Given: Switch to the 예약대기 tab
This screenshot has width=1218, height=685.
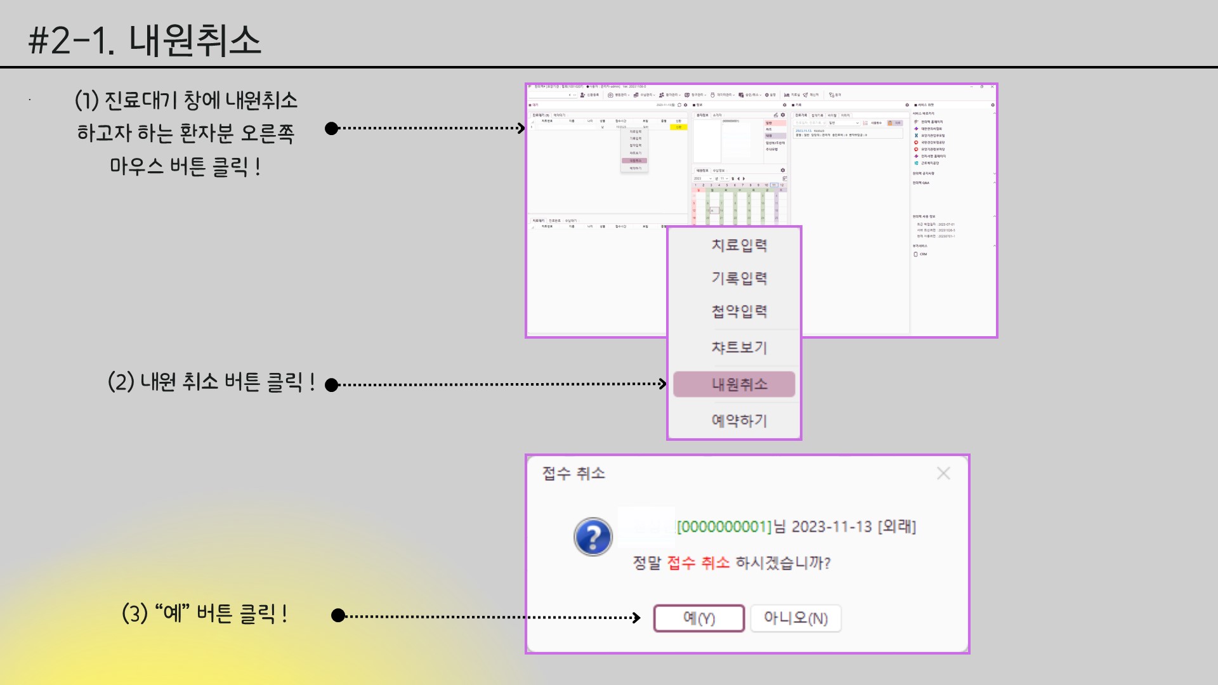Looking at the screenshot, I should coord(560,115).
